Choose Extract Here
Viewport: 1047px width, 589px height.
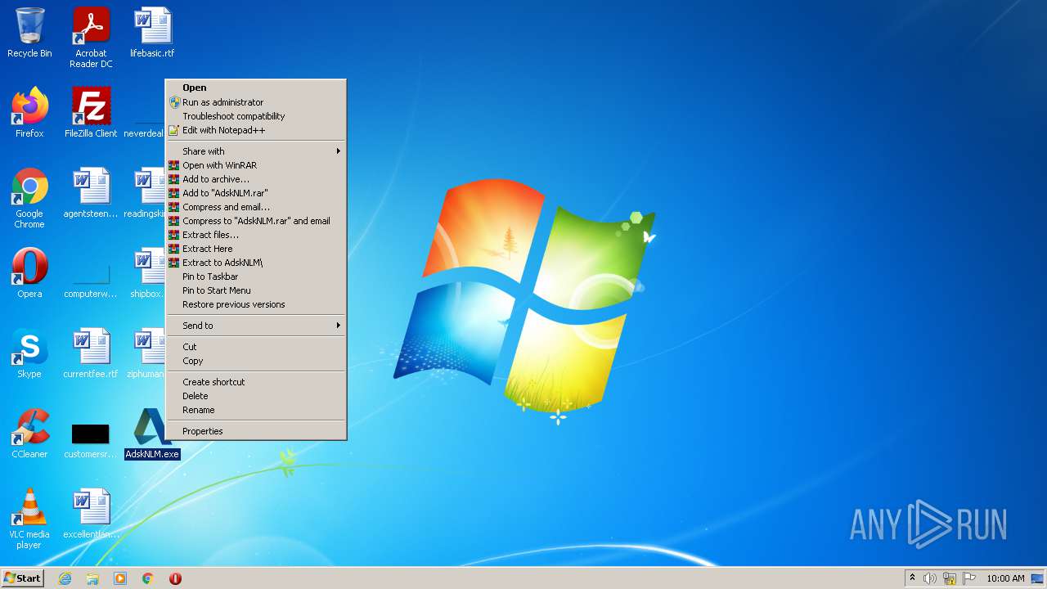[x=256, y=249]
